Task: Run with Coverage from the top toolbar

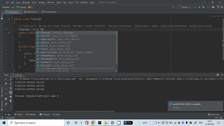Action: pos(204,7)
